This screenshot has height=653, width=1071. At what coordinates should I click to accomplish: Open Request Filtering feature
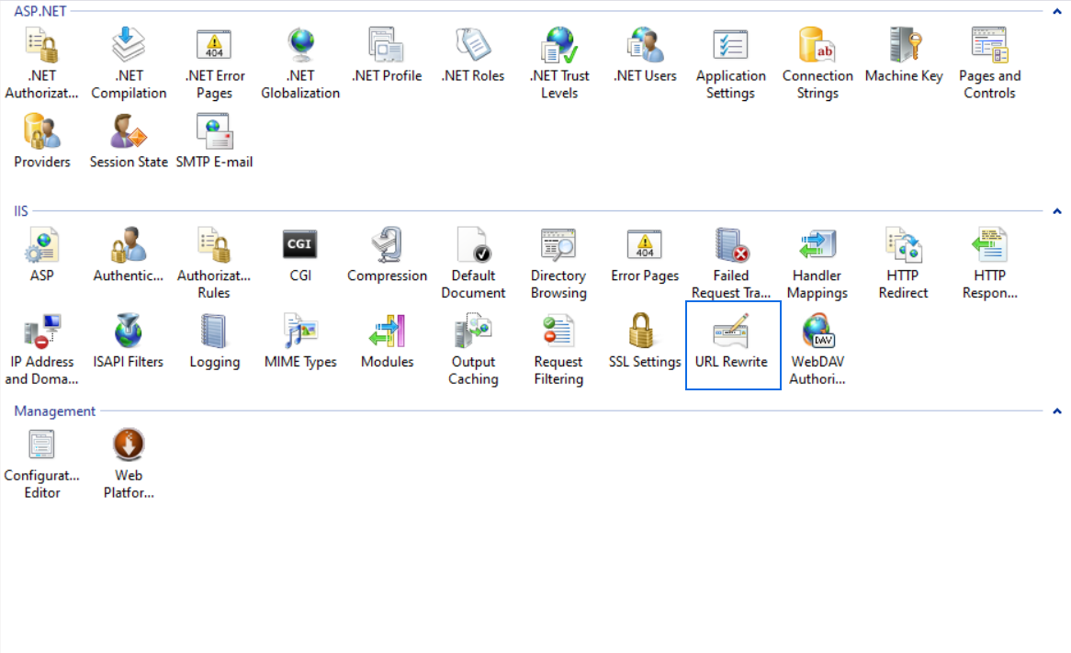[x=558, y=332]
